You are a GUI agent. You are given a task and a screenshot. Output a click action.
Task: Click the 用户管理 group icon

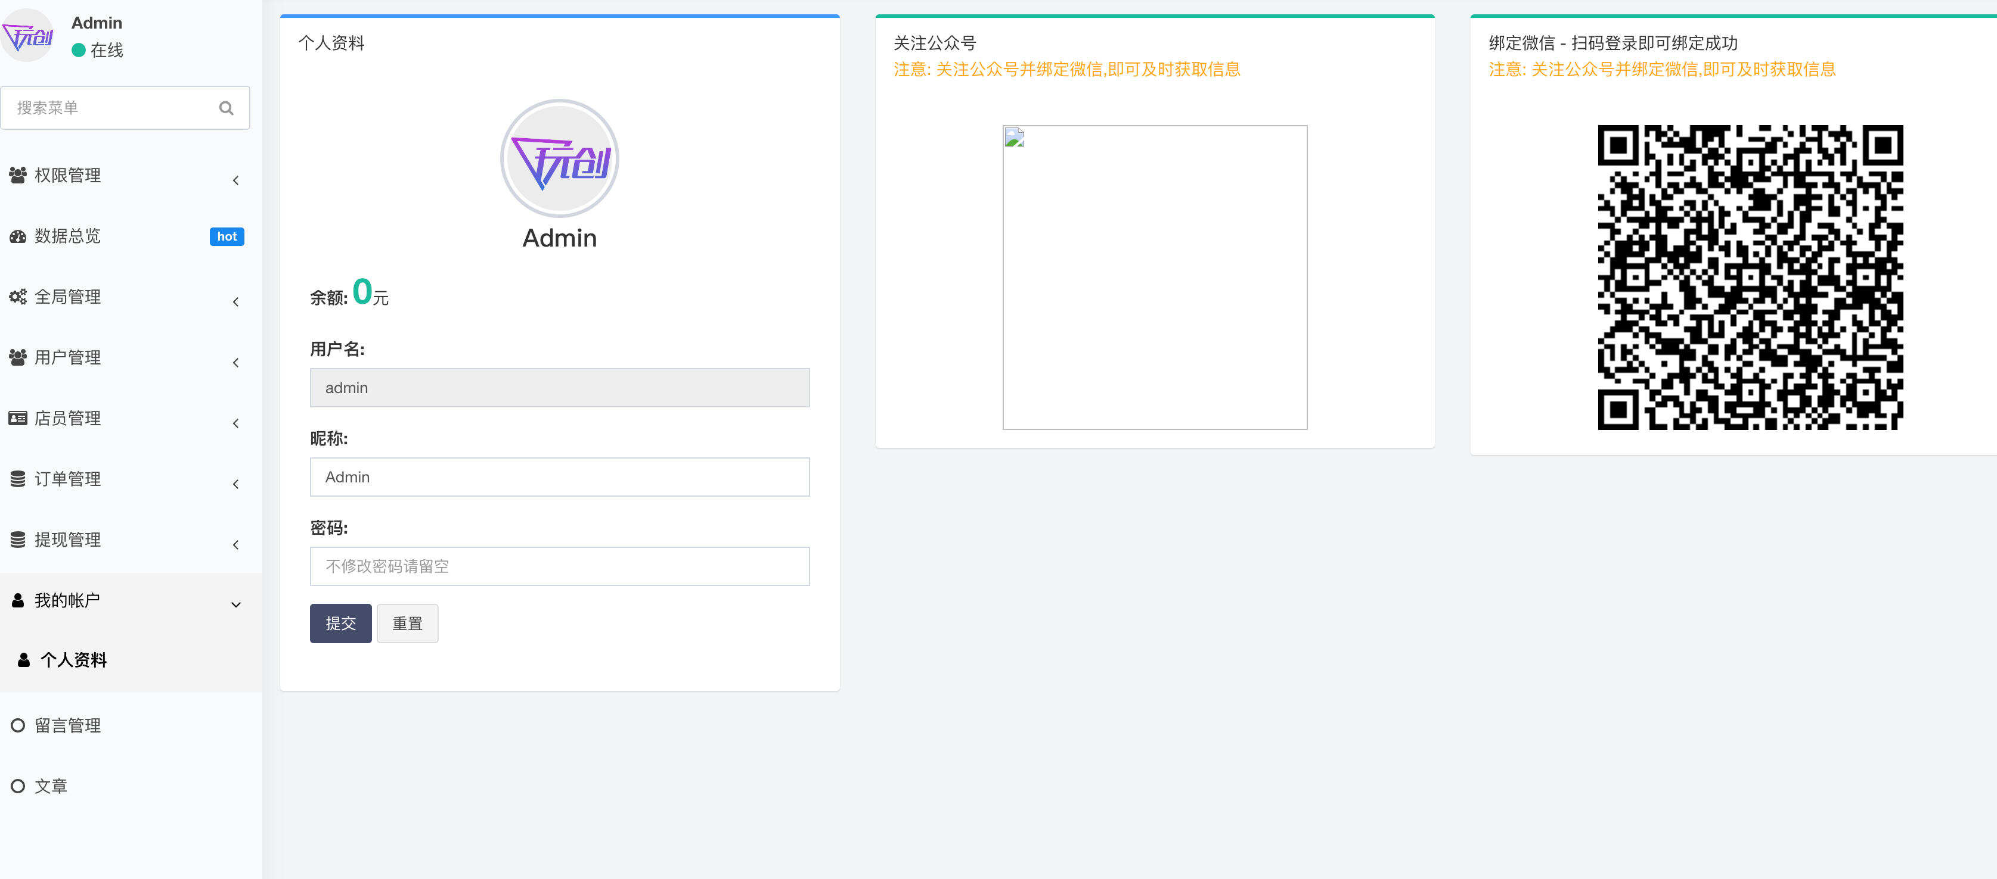point(17,357)
